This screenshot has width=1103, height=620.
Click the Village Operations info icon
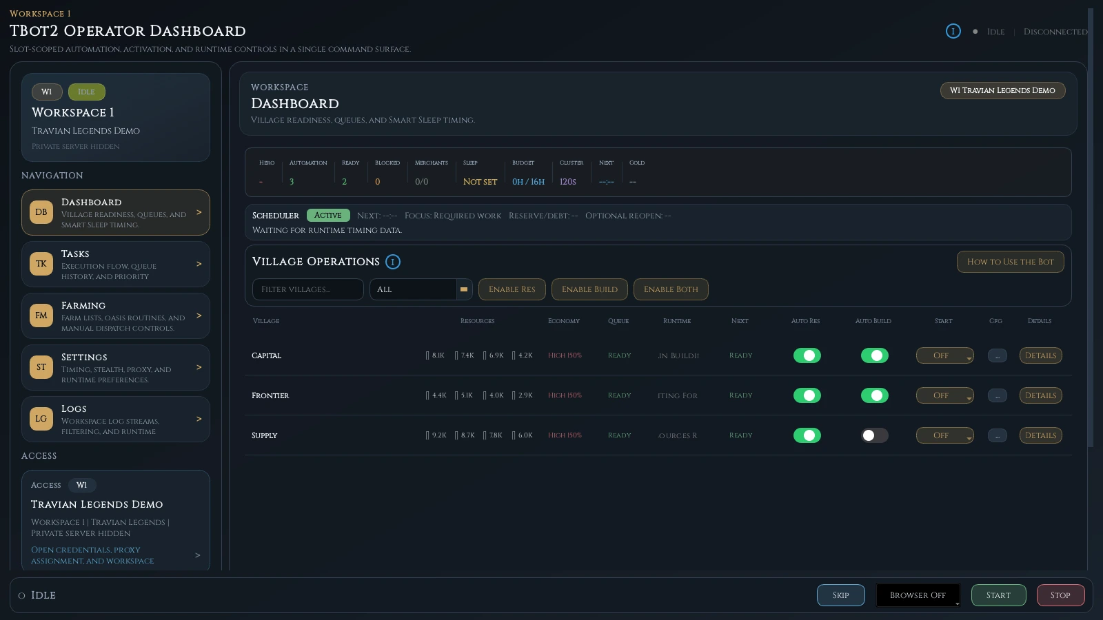click(x=393, y=262)
